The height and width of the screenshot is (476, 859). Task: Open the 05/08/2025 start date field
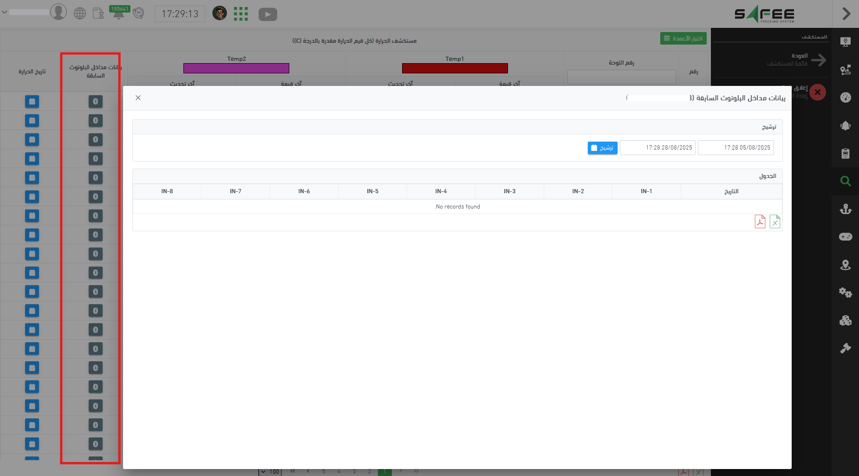pyautogui.click(x=735, y=148)
